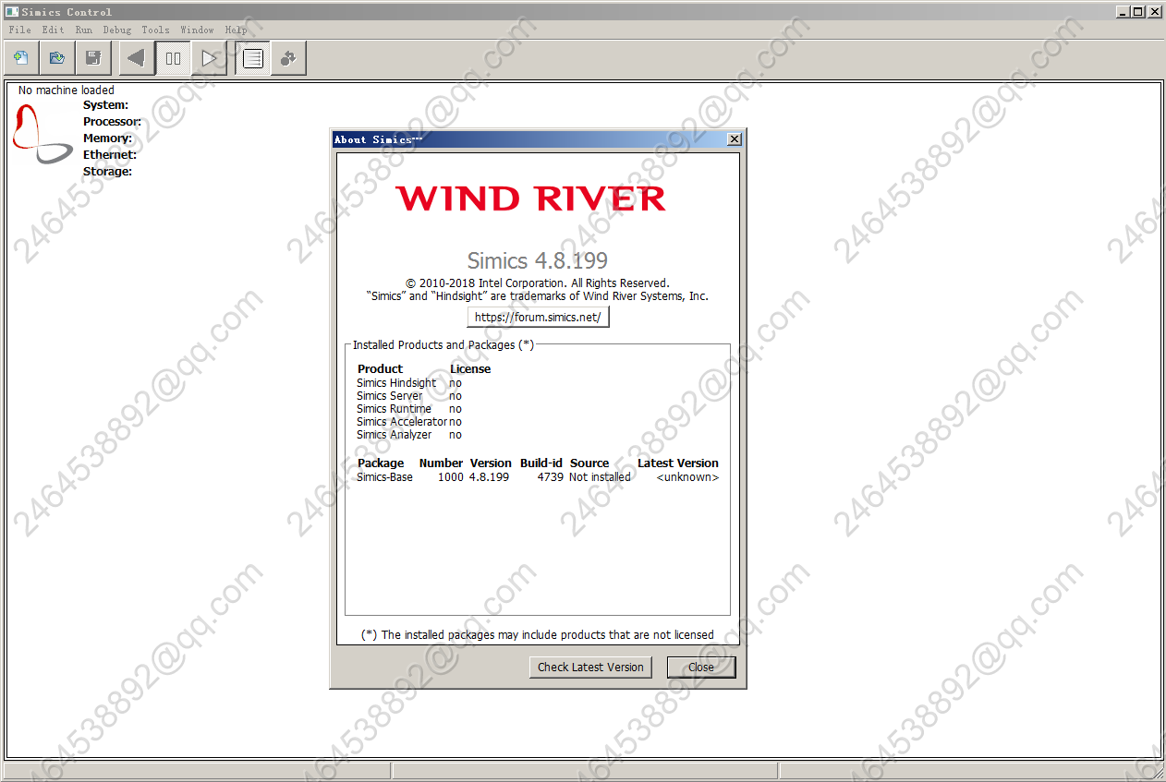
Task: Click the 'Simics Server' product row
Action: [x=409, y=396]
